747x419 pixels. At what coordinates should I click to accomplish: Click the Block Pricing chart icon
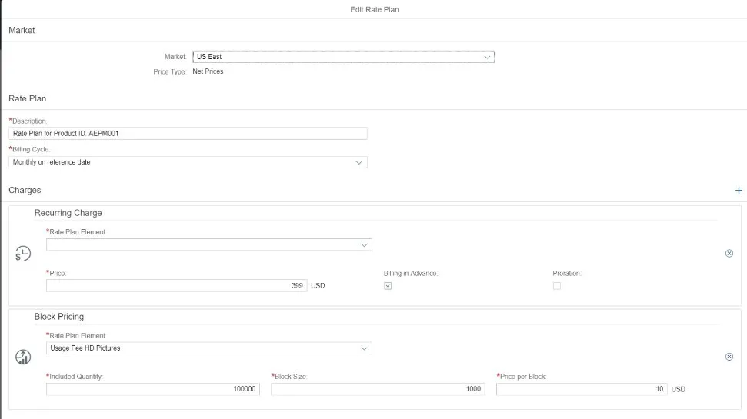[x=23, y=357]
